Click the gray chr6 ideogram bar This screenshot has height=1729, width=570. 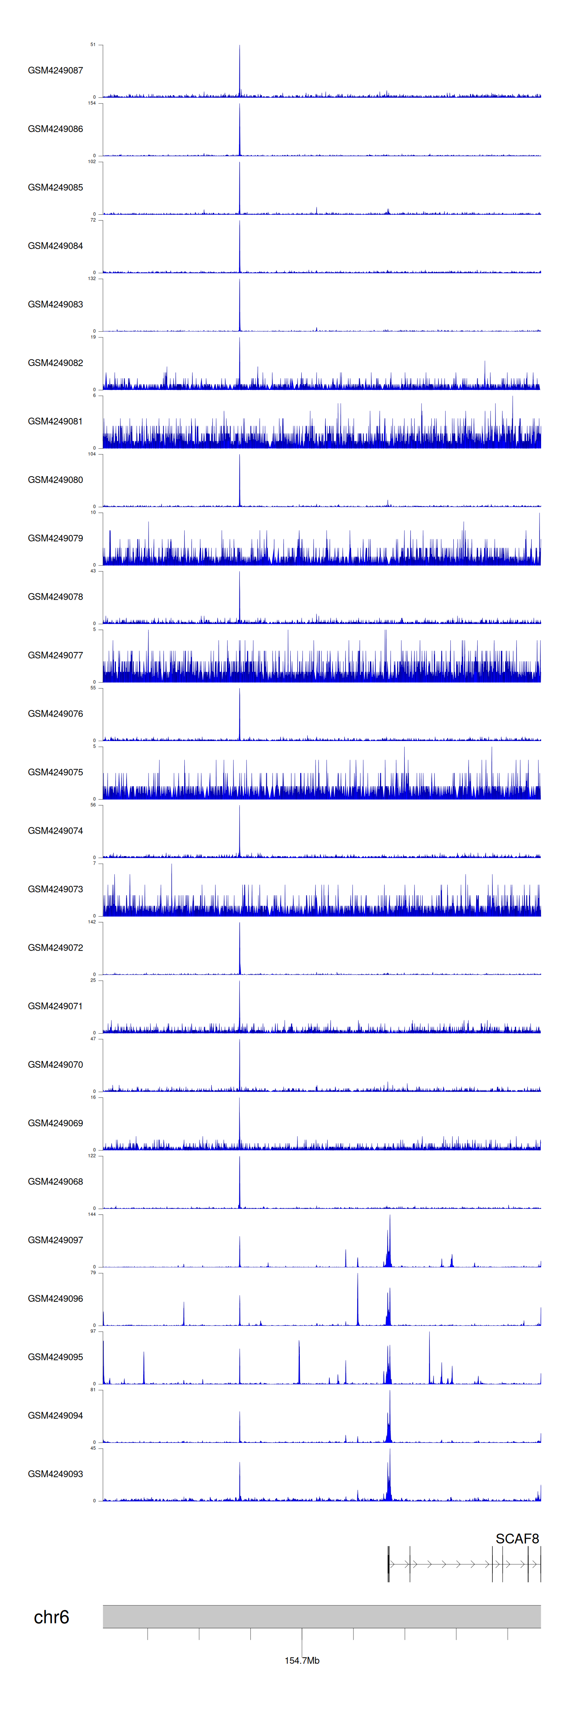tap(321, 1616)
